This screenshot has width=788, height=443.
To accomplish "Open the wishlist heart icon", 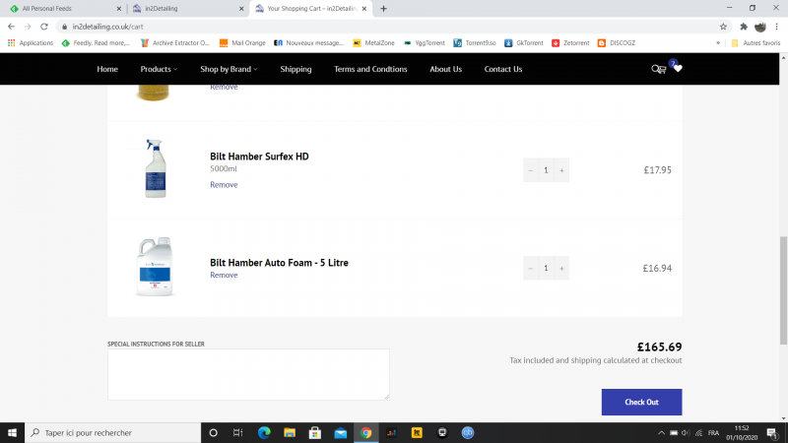I will 678,69.
